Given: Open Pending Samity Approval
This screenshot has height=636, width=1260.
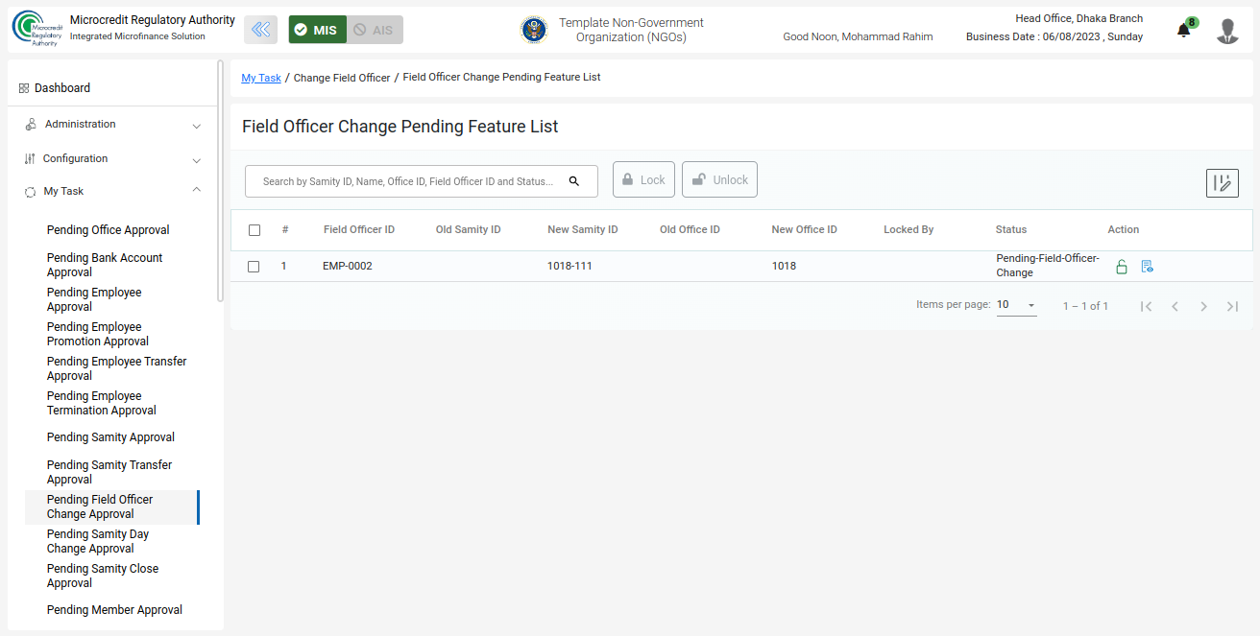Looking at the screenshot, I should pyautogui.click(x=111, y=437).
